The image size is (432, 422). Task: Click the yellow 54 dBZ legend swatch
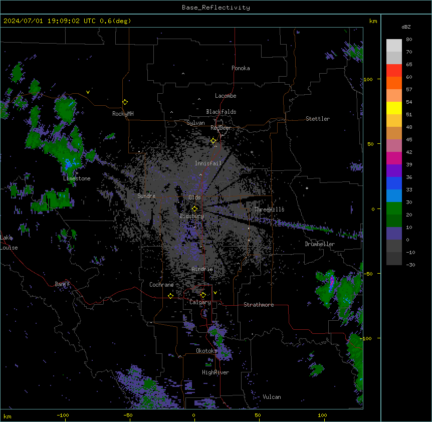(394, 108)
